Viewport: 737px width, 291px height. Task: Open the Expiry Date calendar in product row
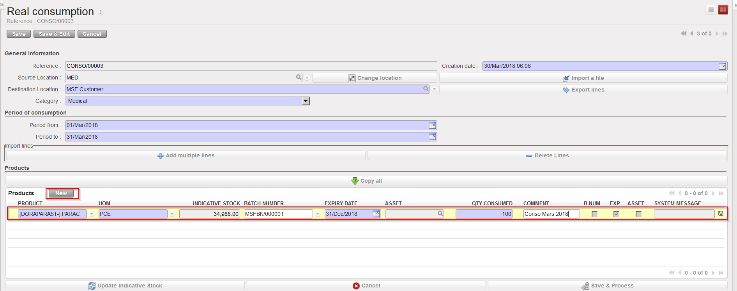[x=376, y=214]
